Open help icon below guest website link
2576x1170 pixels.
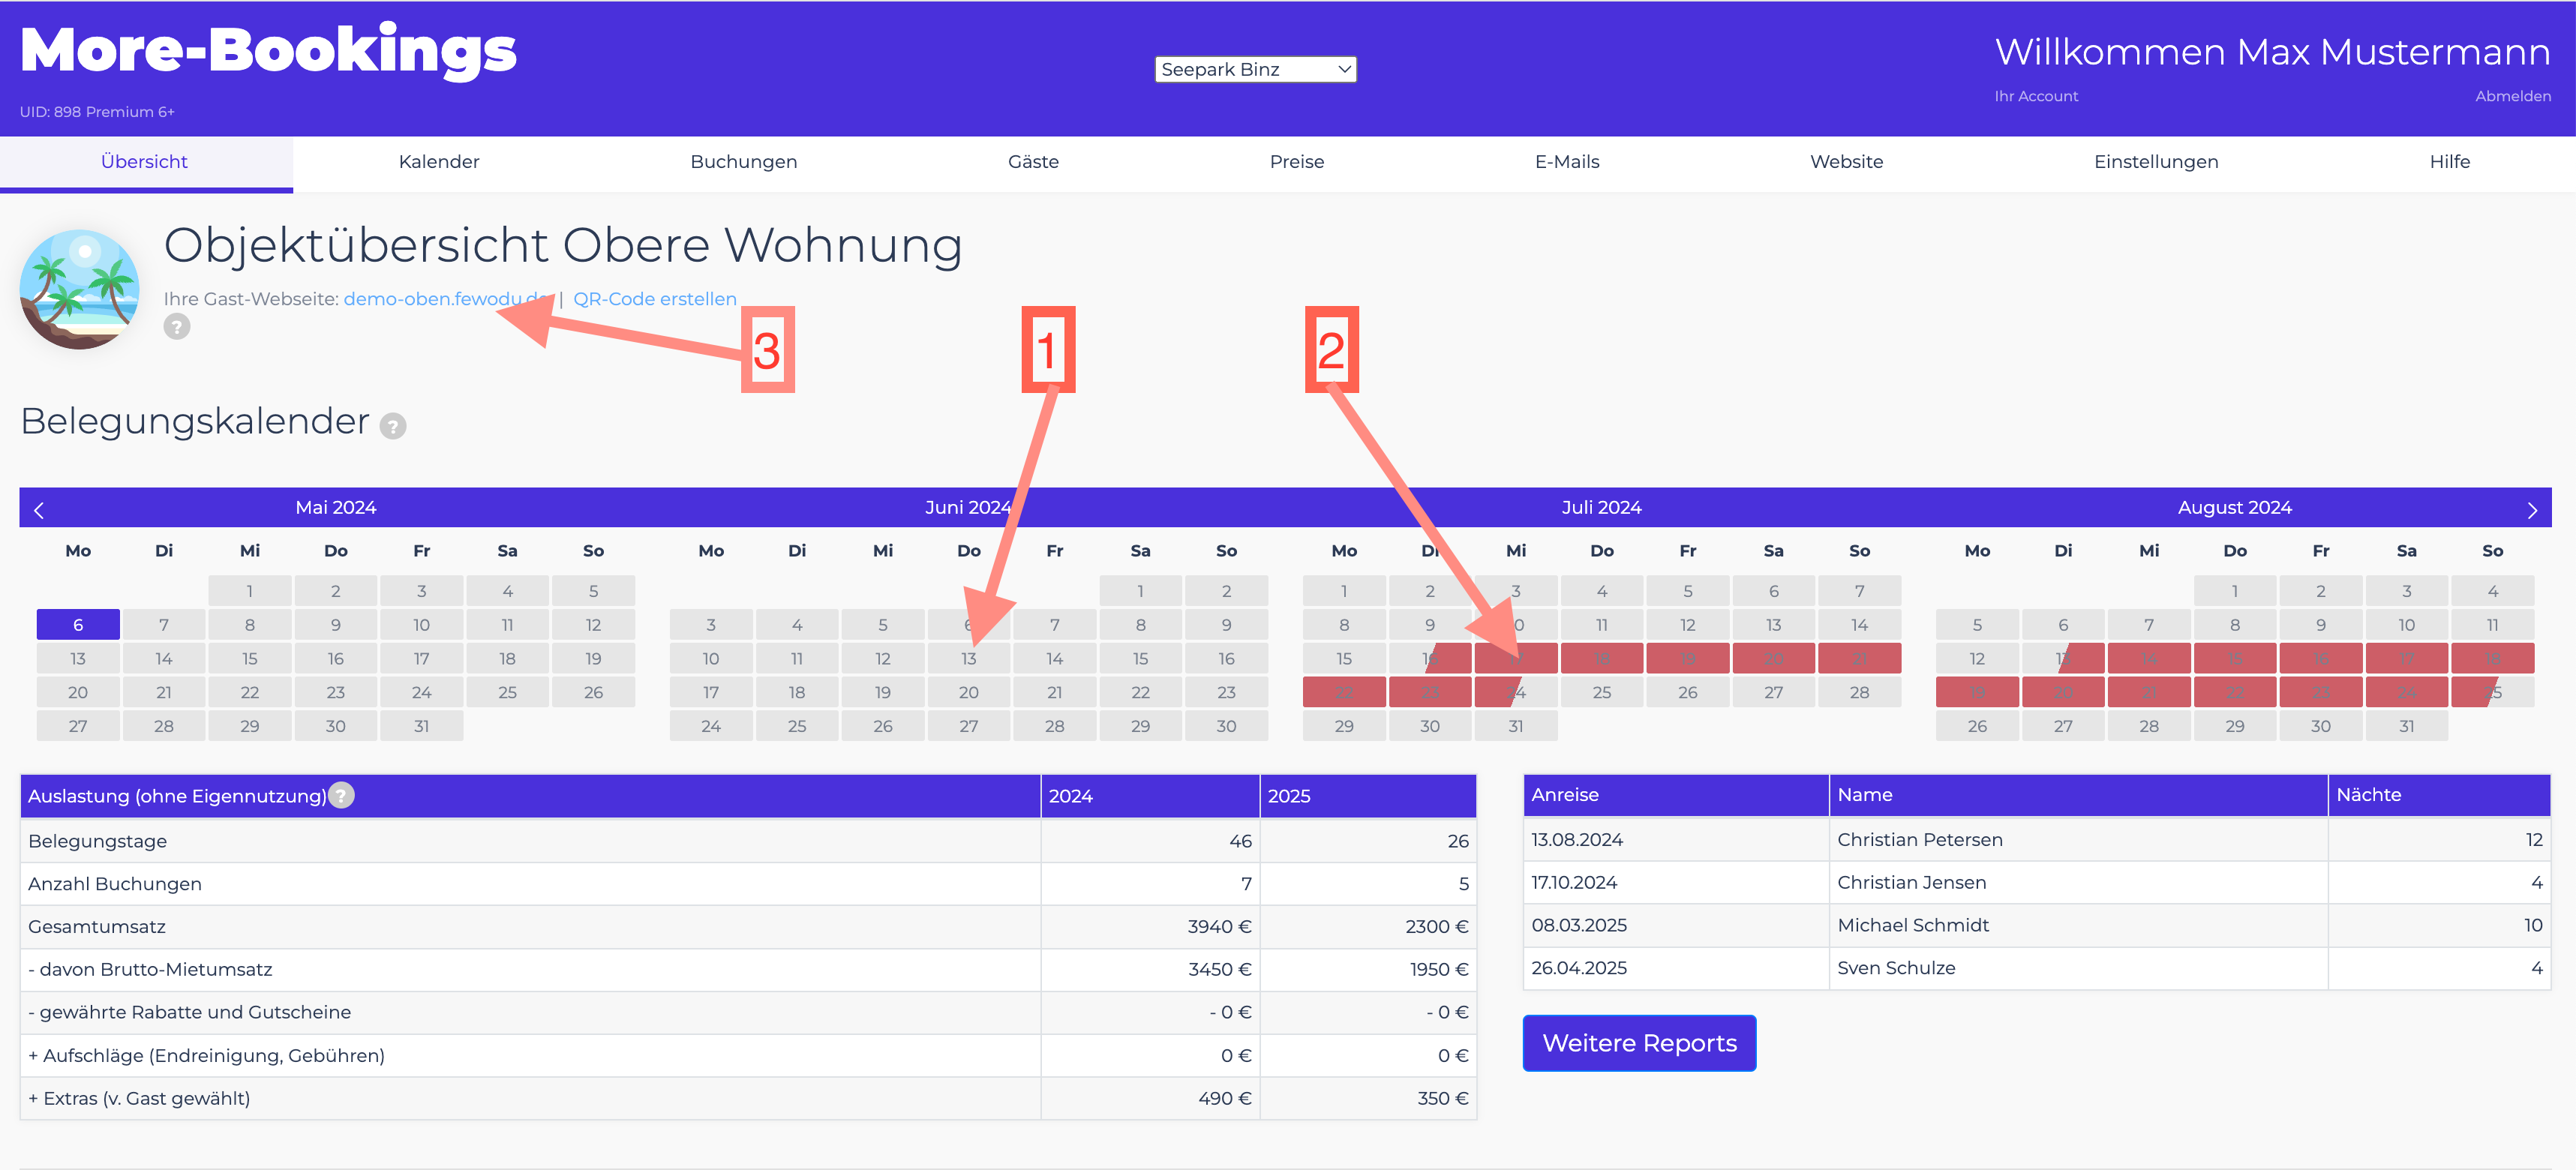[177, 327]
